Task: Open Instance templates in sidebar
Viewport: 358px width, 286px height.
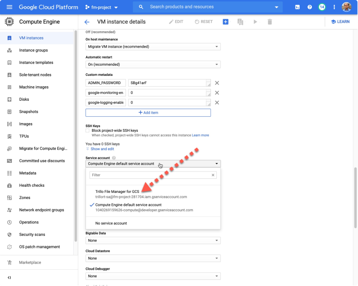Action: [x=37, y=62]
